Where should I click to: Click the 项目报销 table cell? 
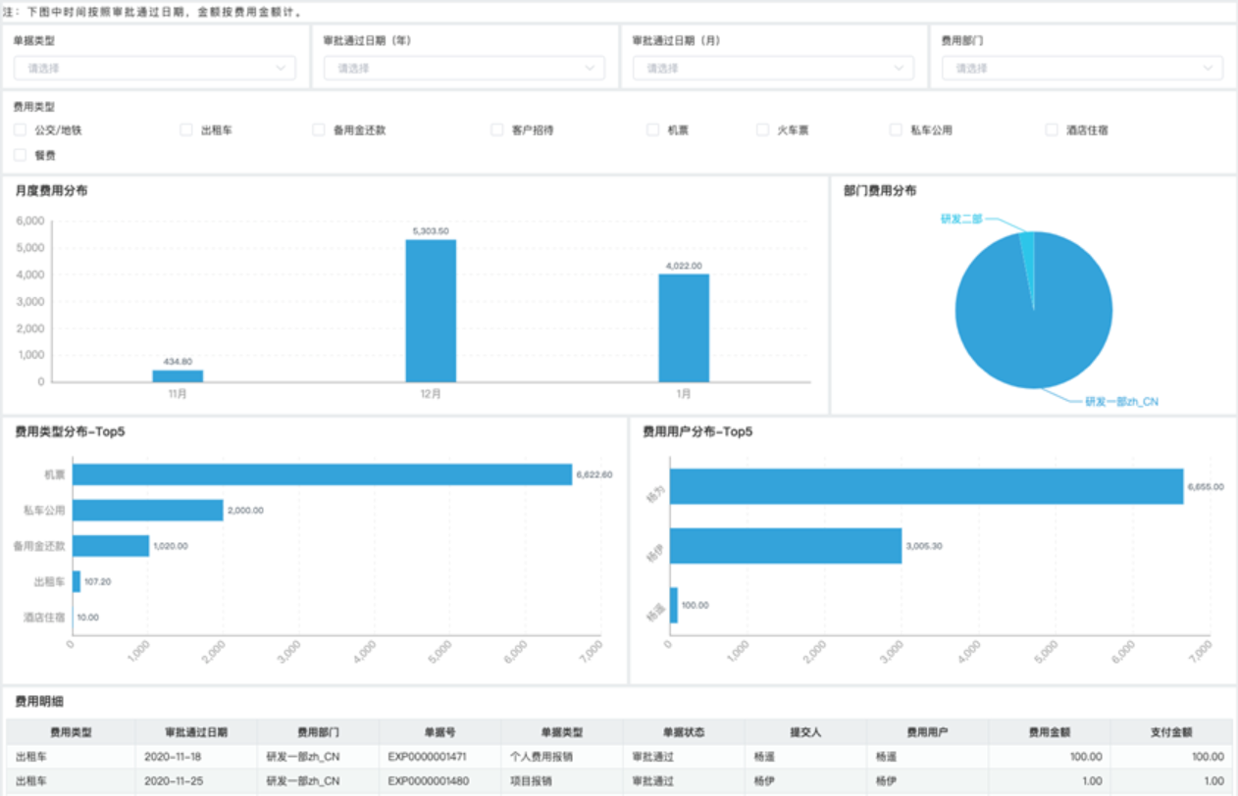531,781
